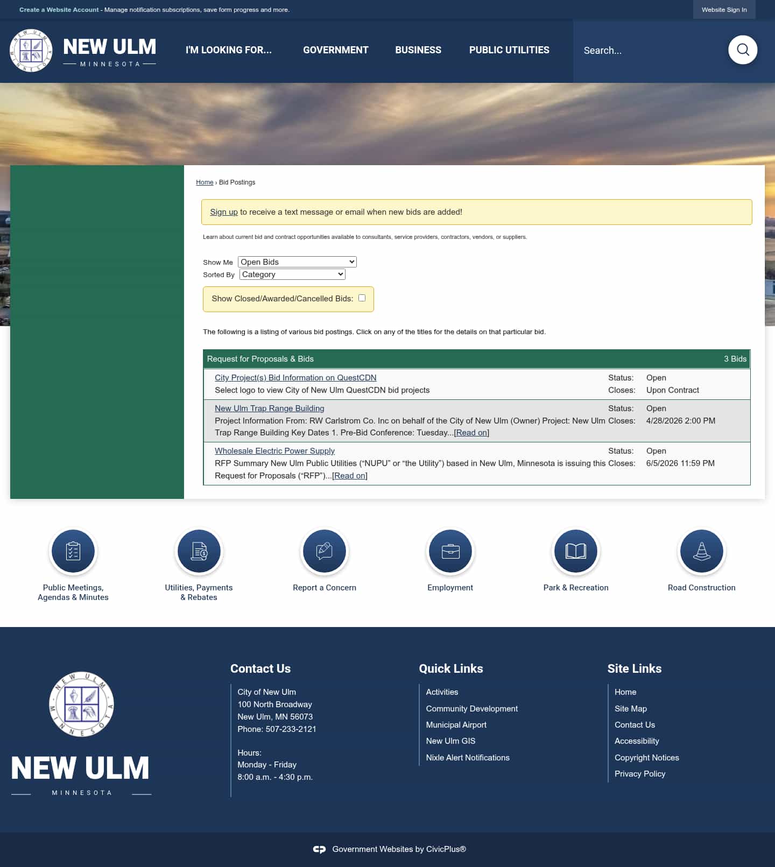775x867 pixels.
Task: Click the NEW ULM Minnesota header title
Action: [110, 52]
